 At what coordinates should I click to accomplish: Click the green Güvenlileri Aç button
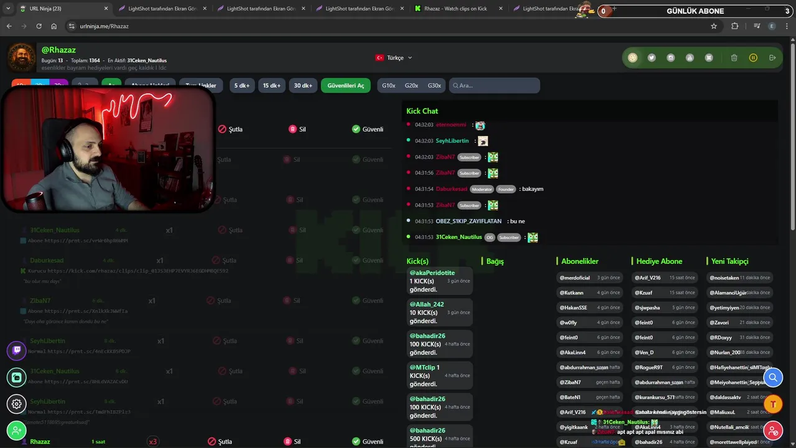[346, 85]
